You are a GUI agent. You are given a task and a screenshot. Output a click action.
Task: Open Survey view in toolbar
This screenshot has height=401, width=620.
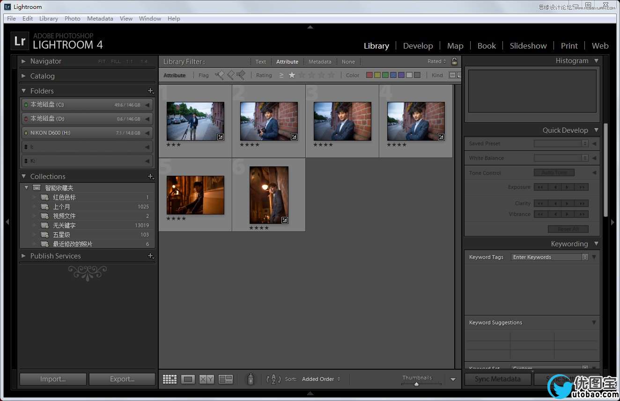[226, 379]
